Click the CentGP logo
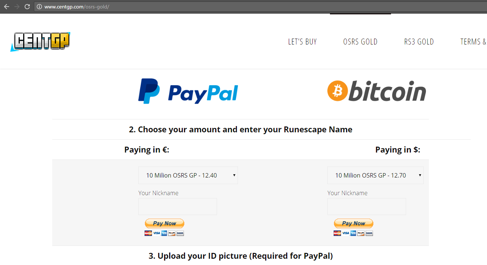 click(x=40, y=42)
